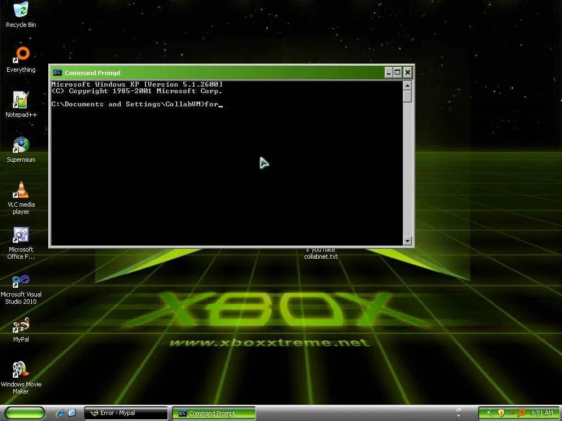
Task: Click the Copyright 1985-2001 Microsoft Corp line
Action: tap(137, 91)
